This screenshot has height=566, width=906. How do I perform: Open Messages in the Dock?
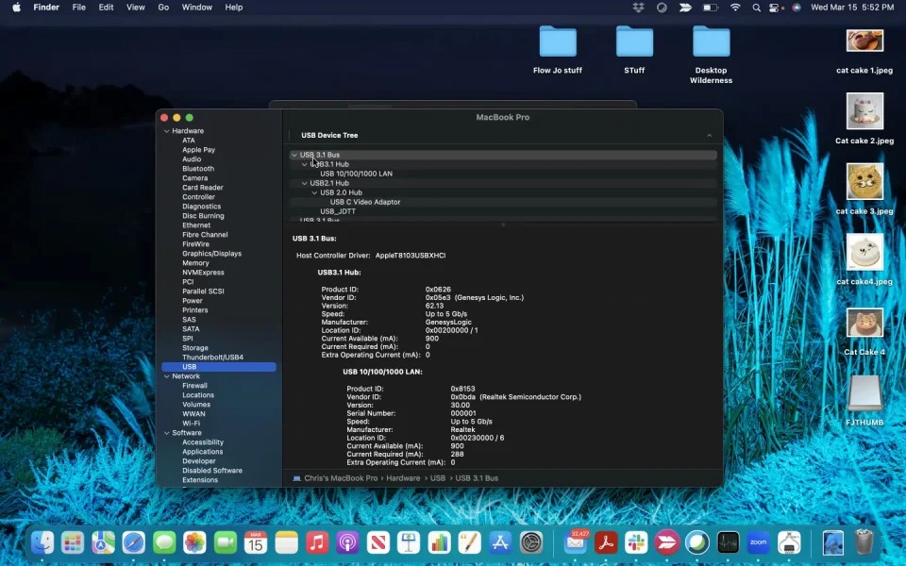(164, 542)
